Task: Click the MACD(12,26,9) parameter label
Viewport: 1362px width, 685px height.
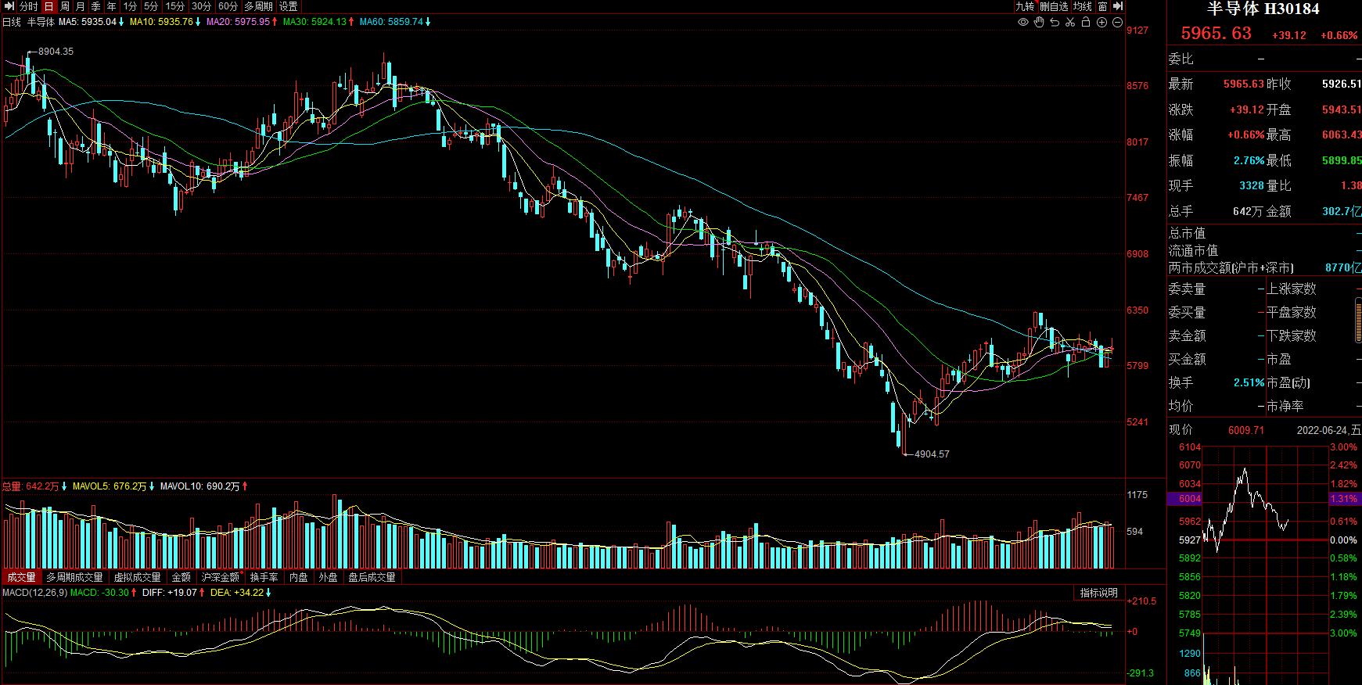Action: click(34, 593)
